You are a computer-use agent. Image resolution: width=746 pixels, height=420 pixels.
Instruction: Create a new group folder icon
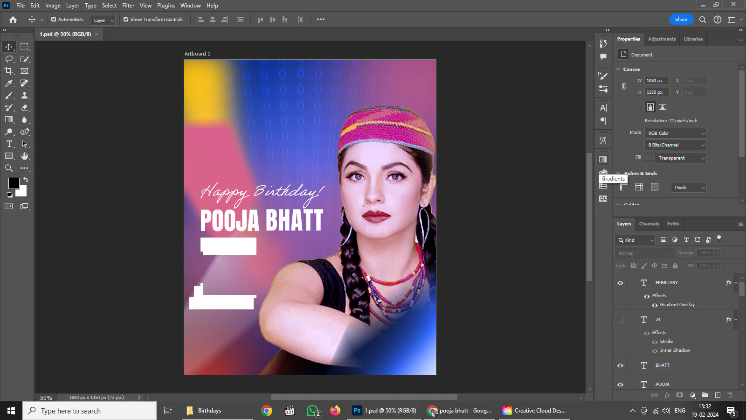[705, 395]
